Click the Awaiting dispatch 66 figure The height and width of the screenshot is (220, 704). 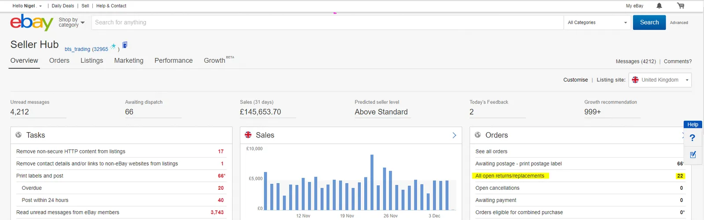[x=129, y=112]
